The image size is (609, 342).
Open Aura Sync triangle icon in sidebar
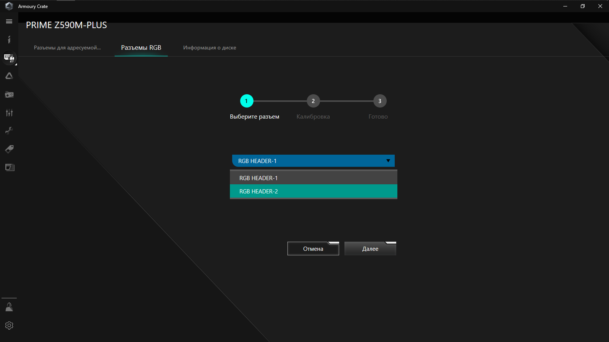9,76
